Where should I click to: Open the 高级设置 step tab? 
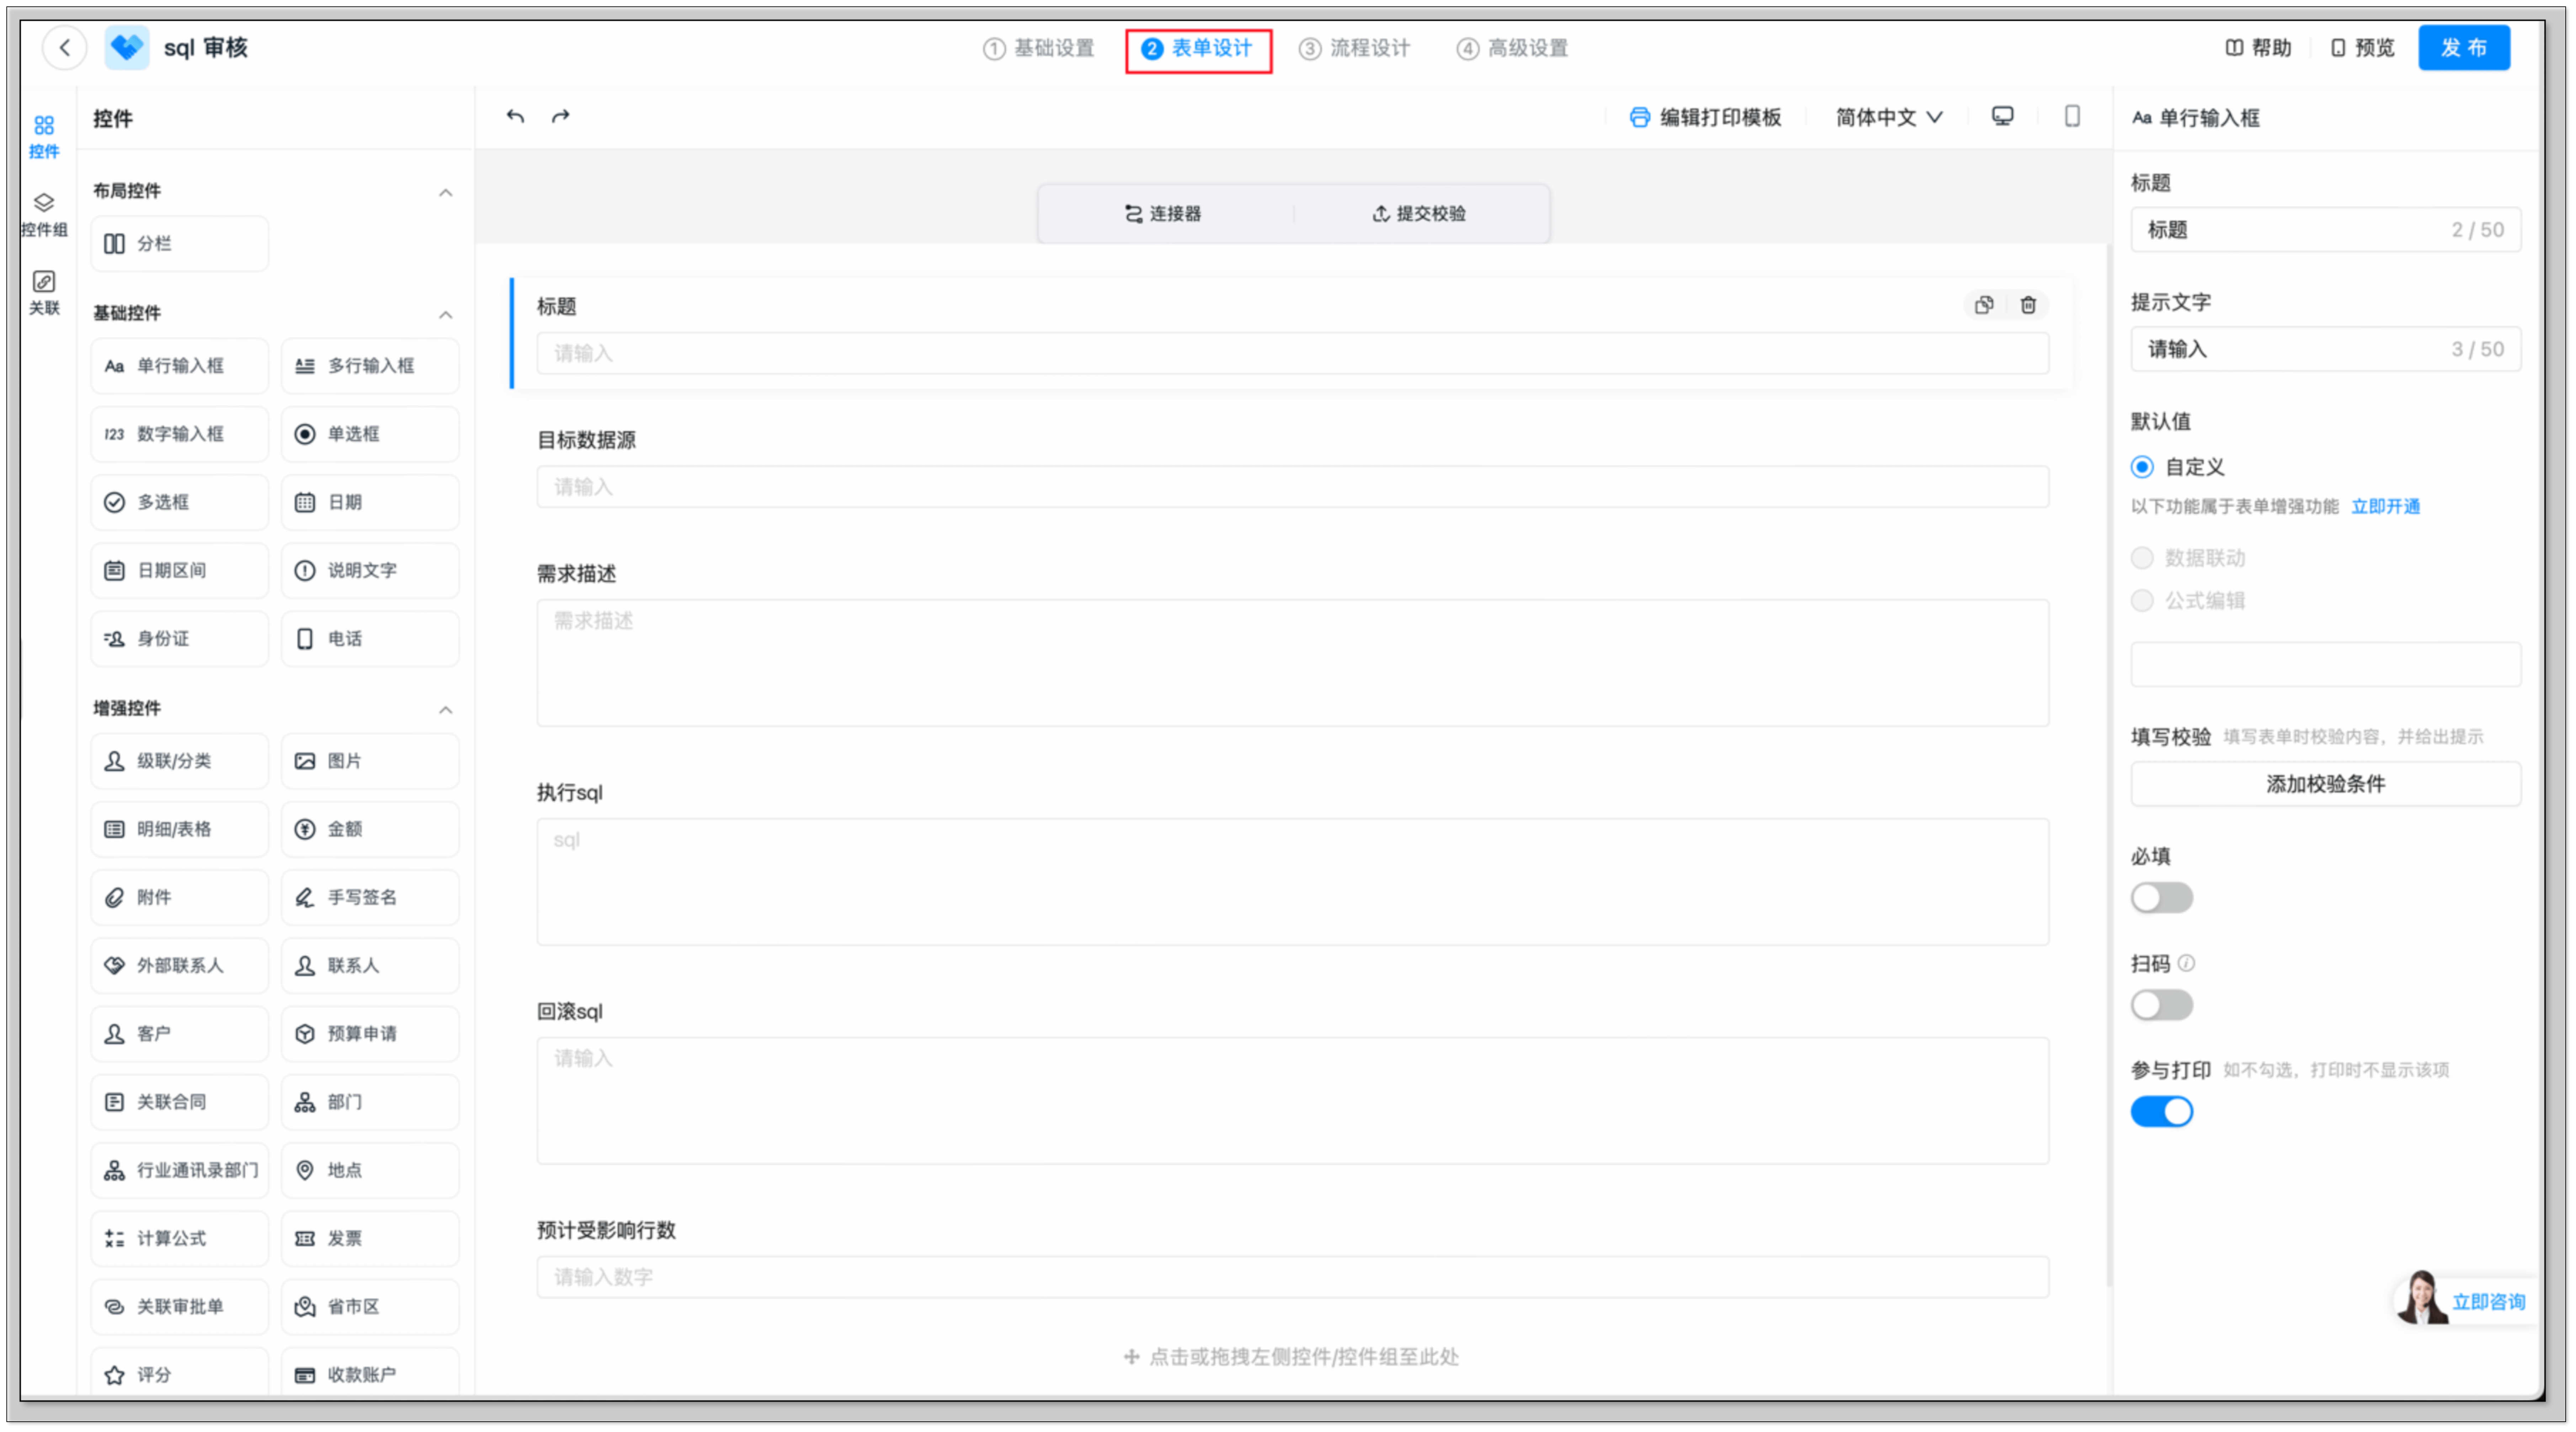coord(1513,48)
